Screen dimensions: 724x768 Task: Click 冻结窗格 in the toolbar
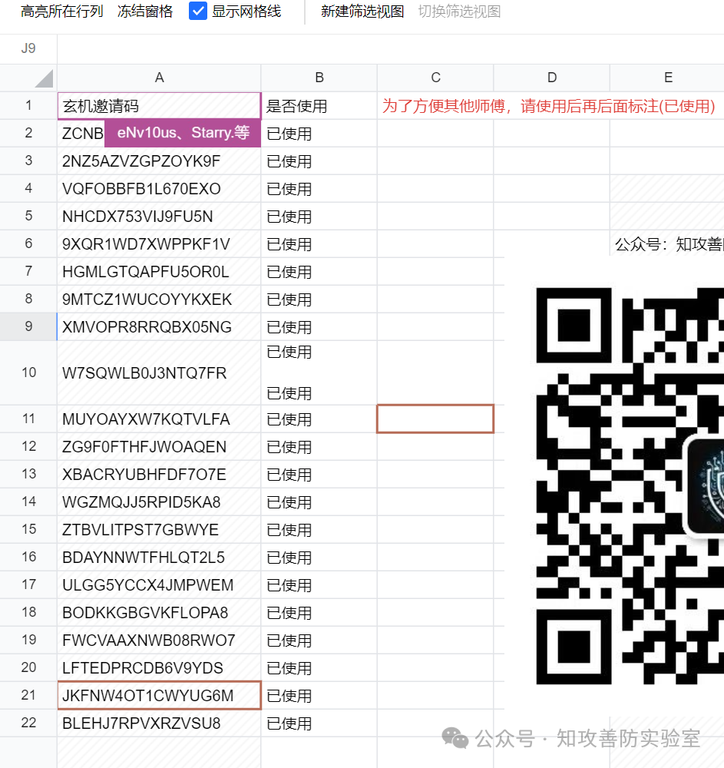145,12
